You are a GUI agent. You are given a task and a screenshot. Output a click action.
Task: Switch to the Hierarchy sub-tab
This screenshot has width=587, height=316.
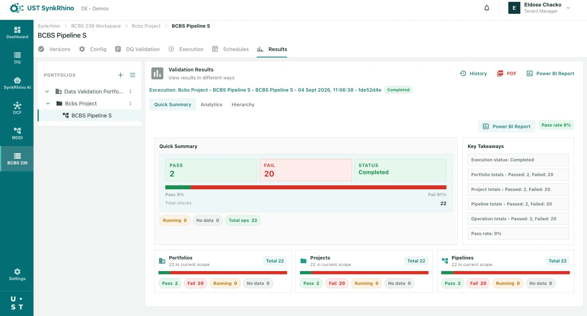coord(243,105)
